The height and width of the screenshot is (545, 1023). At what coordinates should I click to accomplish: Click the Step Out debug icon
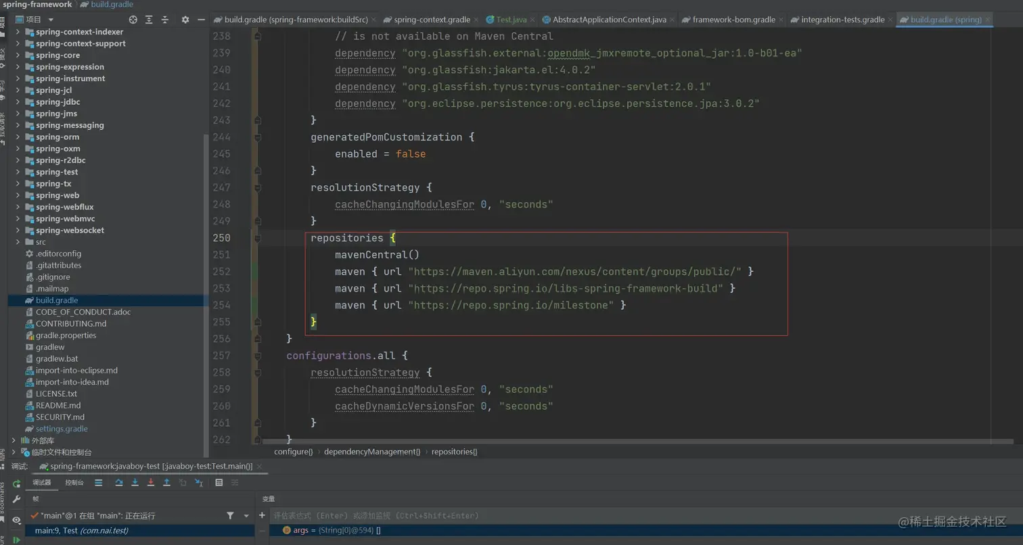(166, 483)
